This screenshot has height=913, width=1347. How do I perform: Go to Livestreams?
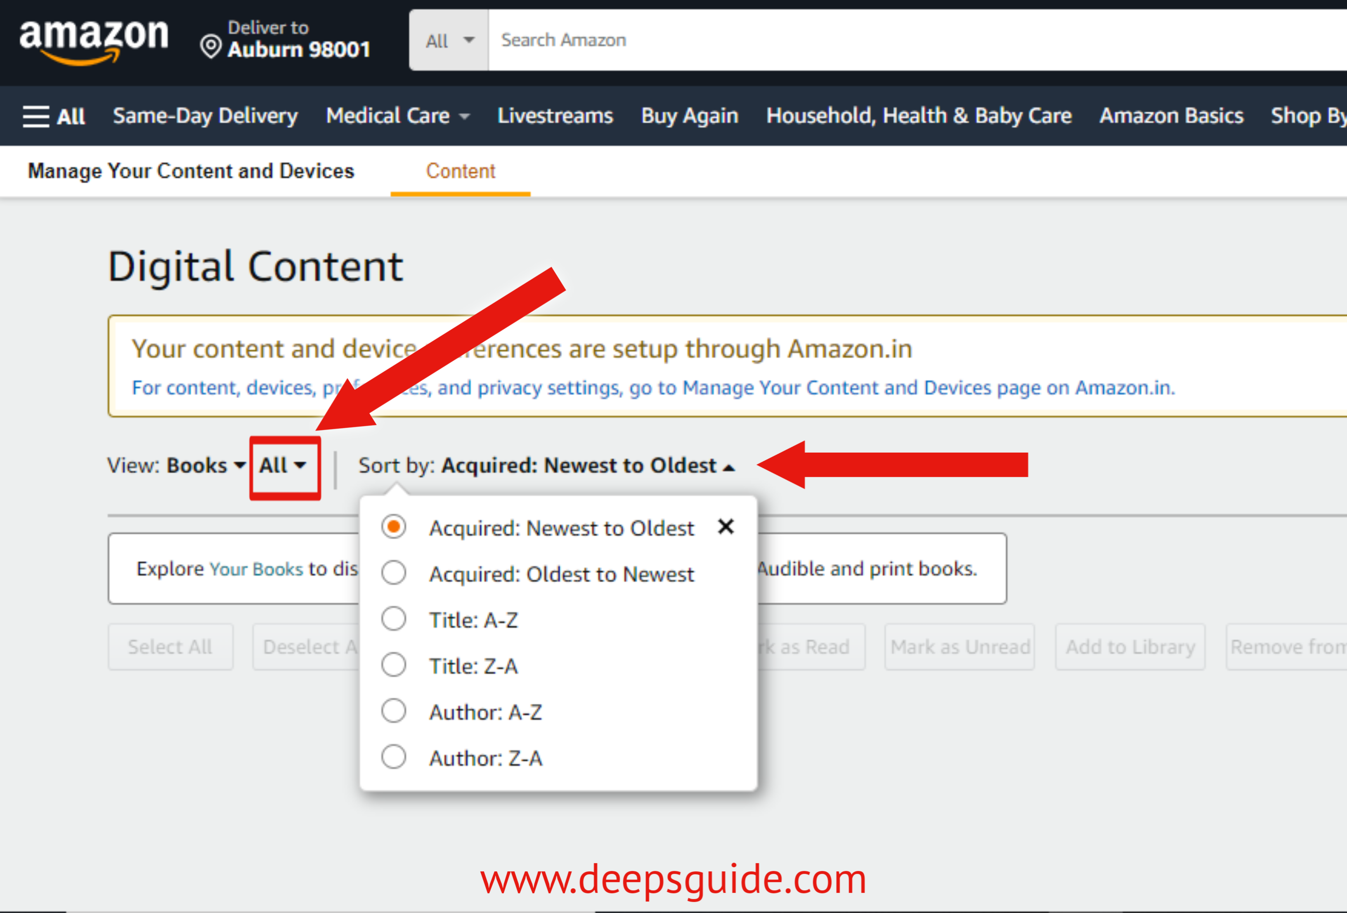[555, 116]
